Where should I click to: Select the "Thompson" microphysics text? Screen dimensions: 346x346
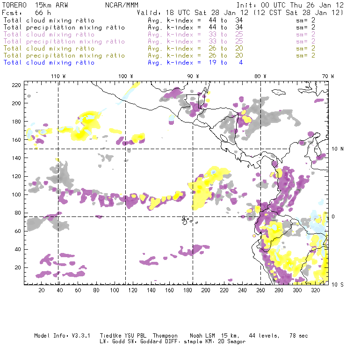[165, 336]
